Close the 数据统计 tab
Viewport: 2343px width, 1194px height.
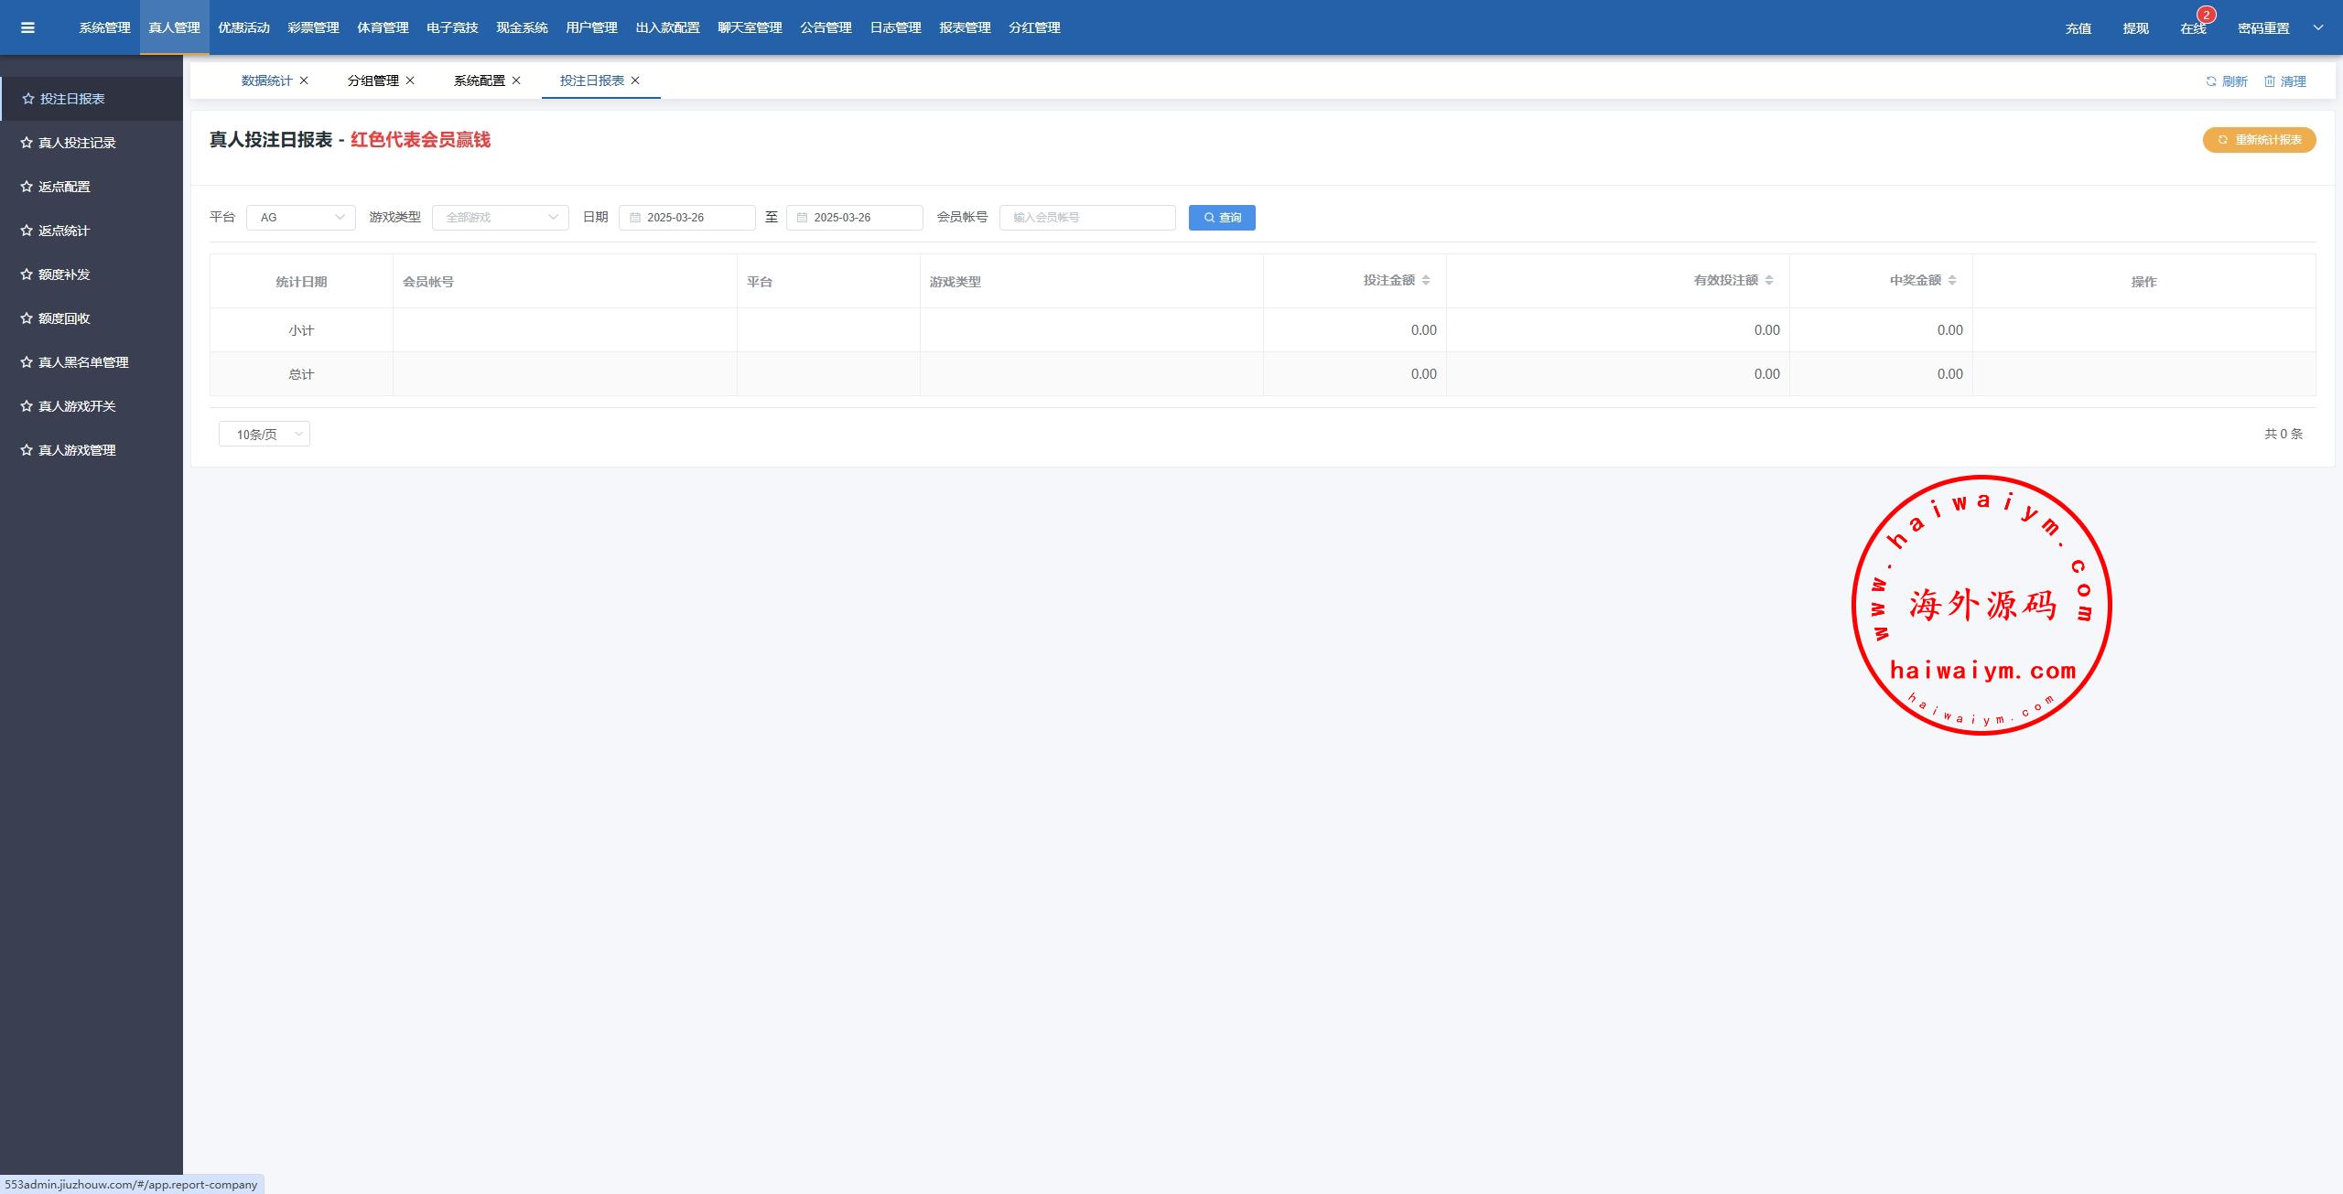[x=304, y=81]
